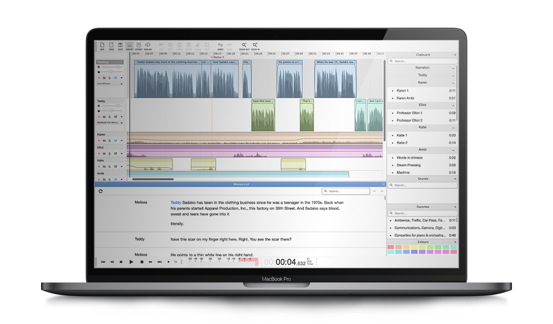Mute the Teddy track
The height and width of the screenshot is (324, 553).
103,116
